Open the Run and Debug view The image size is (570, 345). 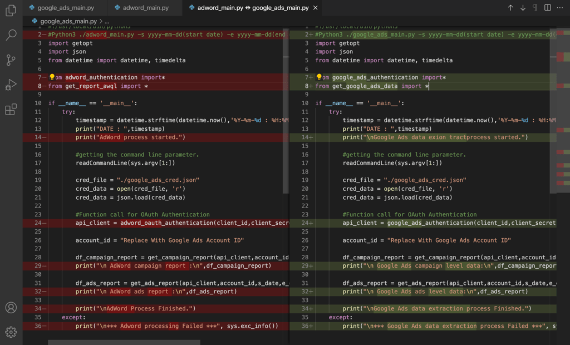tap(11, 85)
